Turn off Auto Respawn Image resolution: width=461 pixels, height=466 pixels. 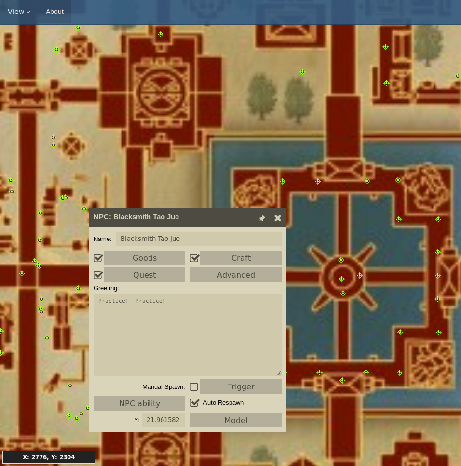tap(195, 403)
